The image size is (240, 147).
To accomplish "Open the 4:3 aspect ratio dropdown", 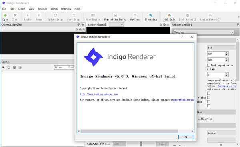I will 221,48.
